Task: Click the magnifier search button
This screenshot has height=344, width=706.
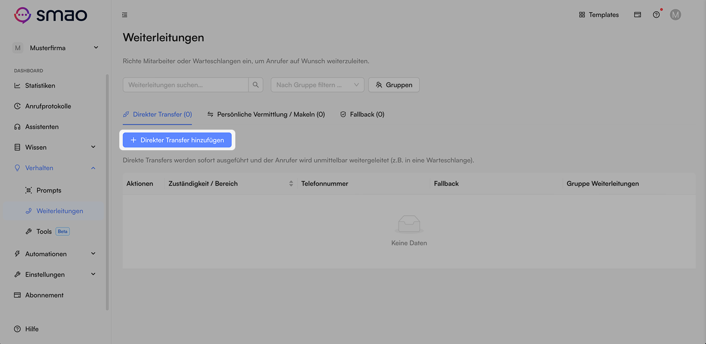Action: pyautogui.click(x=256, y=85)
